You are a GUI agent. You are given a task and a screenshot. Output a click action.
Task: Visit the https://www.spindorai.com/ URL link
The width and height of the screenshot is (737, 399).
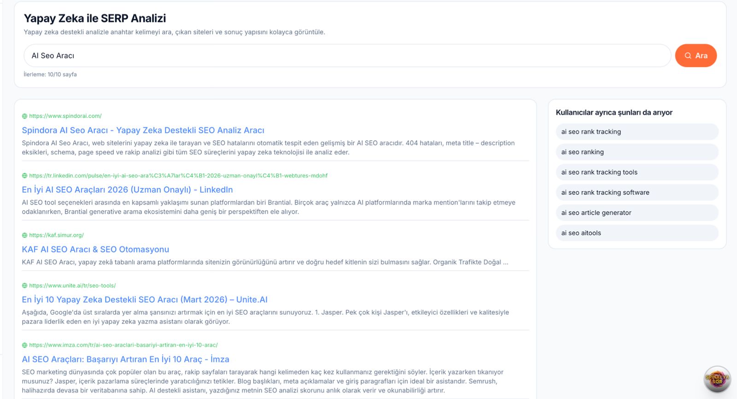(65, 116)
